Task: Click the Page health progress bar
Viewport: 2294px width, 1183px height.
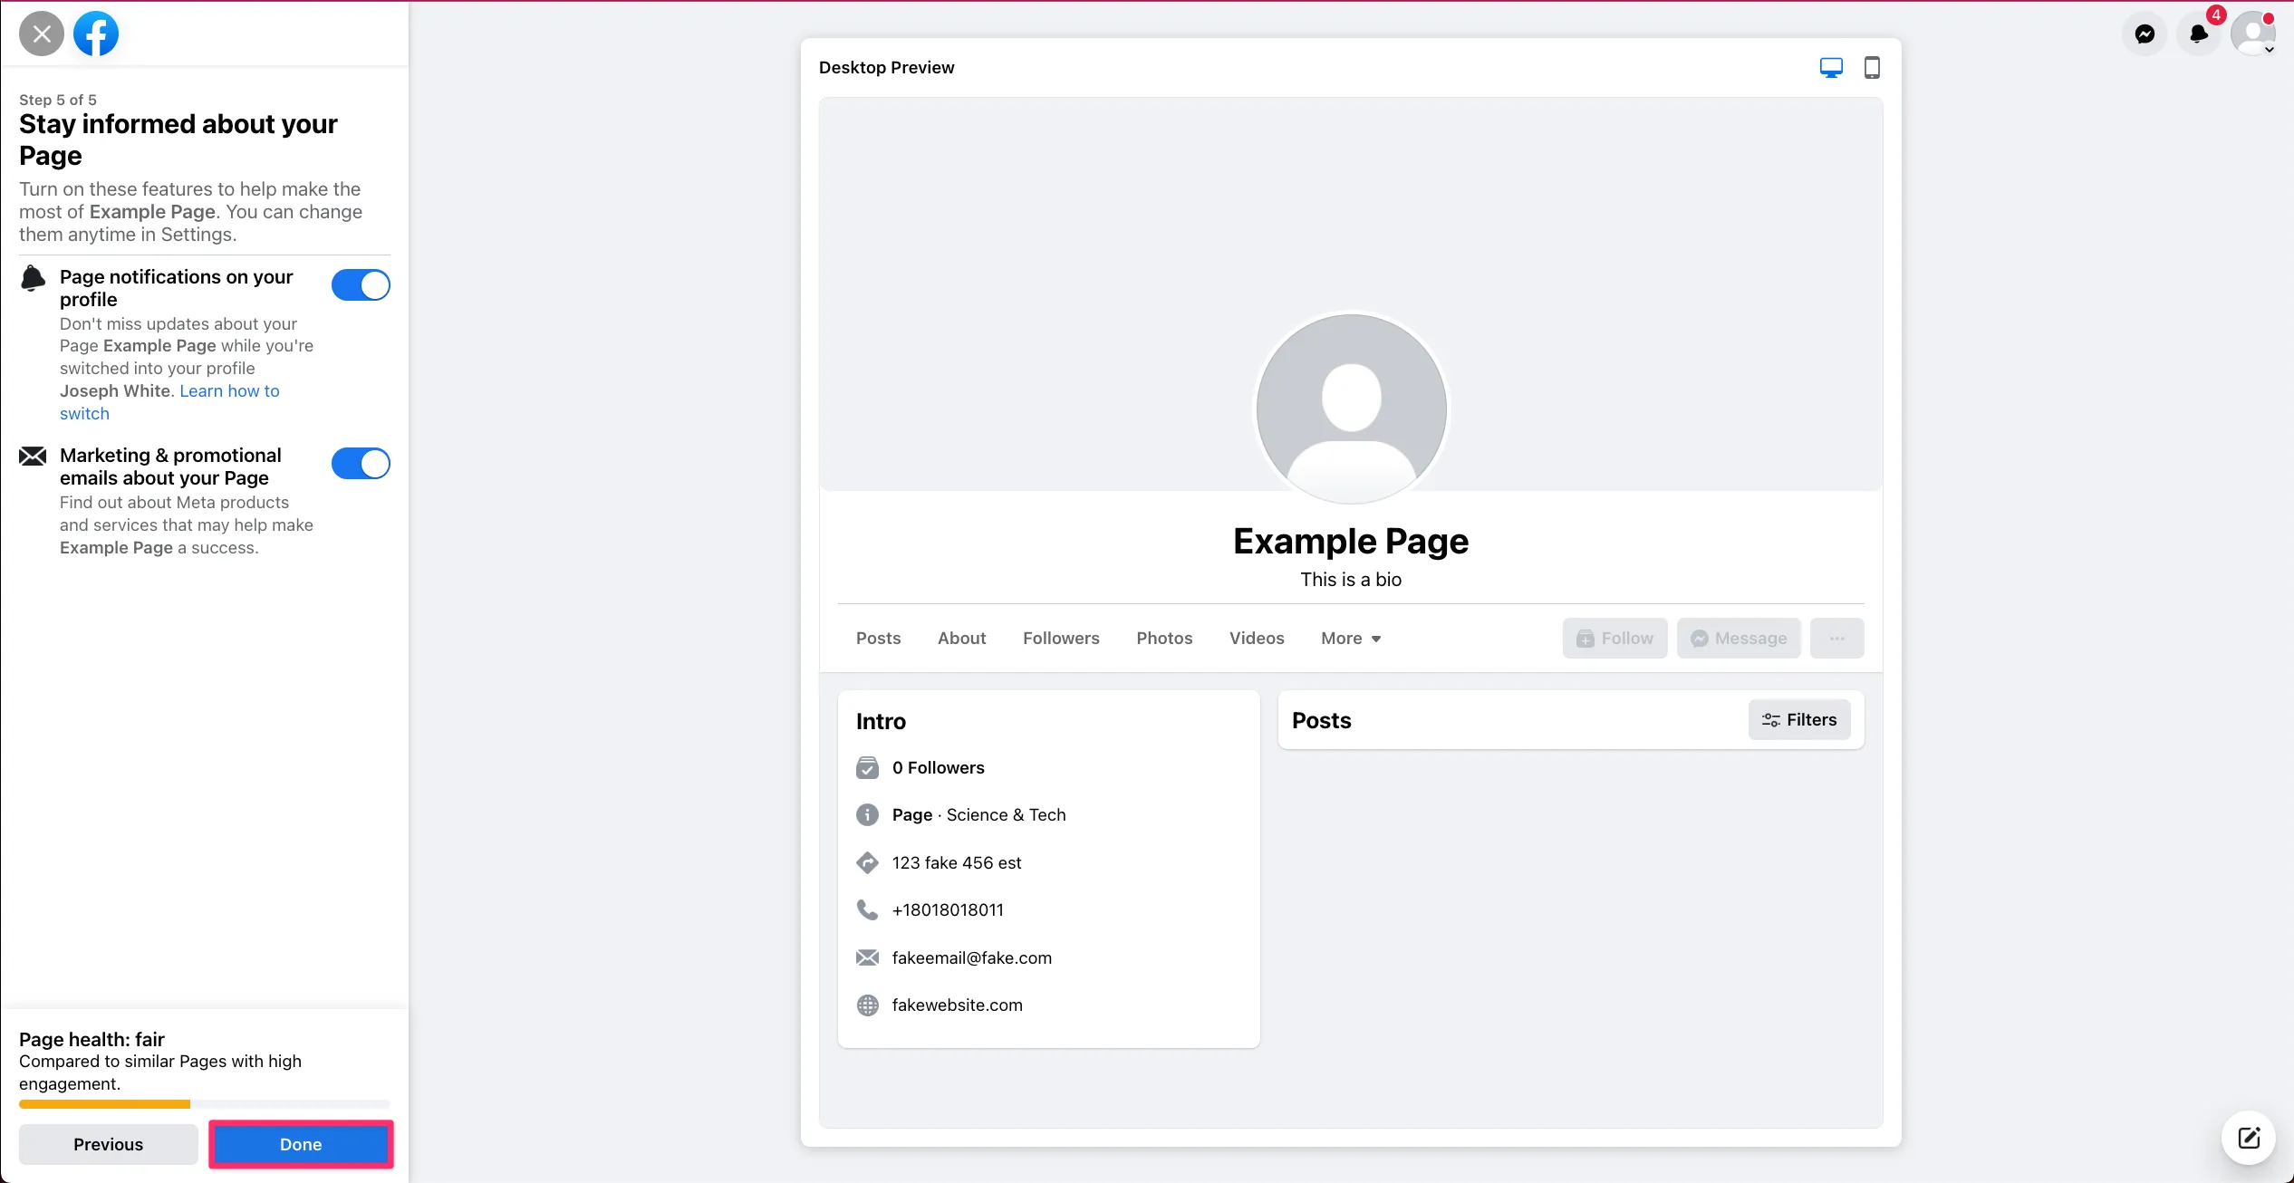Action: (x=205, y=1104)
